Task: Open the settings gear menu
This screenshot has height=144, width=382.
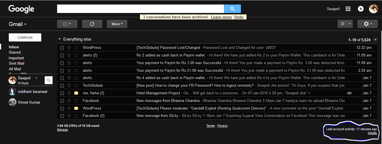Action: tap(368, 24)
